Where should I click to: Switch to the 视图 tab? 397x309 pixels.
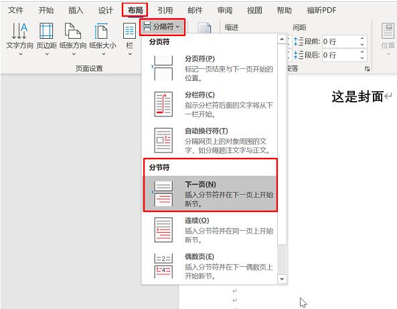pyautogui.click(x=254, y=11)
